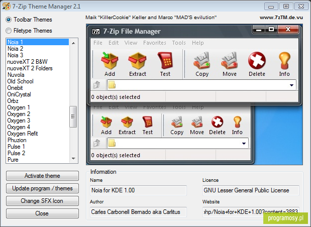Click Info lightbulb in small preview toolbar
The width and height of the screenshot is (311, 227).
(x=237, y=122)
